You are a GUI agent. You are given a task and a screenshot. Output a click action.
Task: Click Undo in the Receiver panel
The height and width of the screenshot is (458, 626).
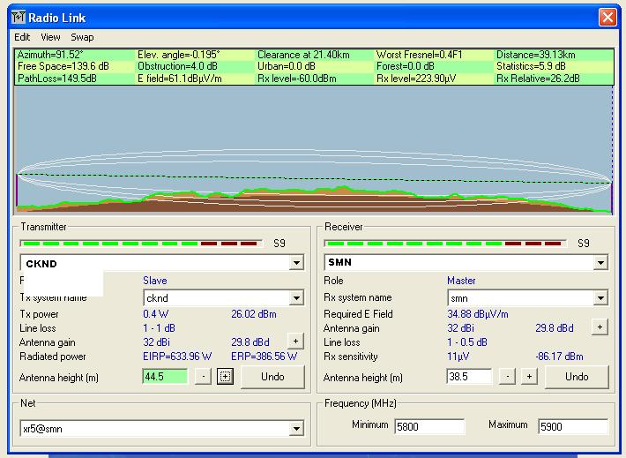click(x=577, y=377)
